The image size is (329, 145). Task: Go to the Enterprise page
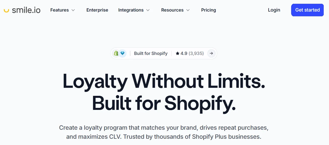tap(97, 10)
